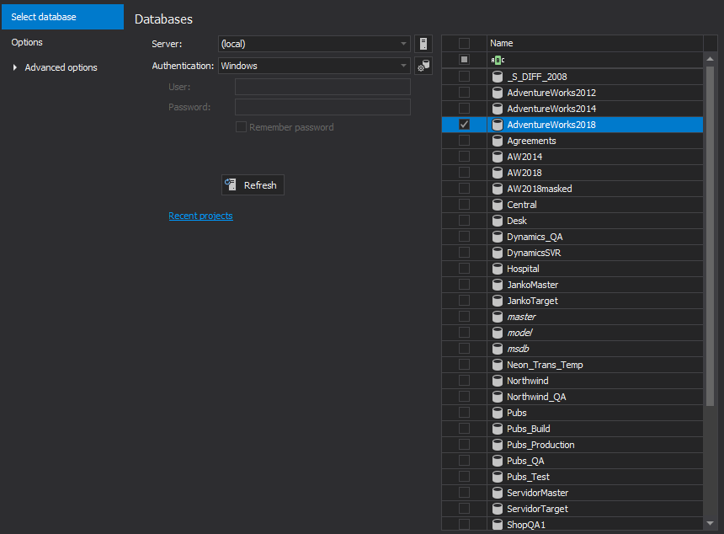Click database icon next to JankoMaster
This screenshot has width=724, height=534.
498,285
